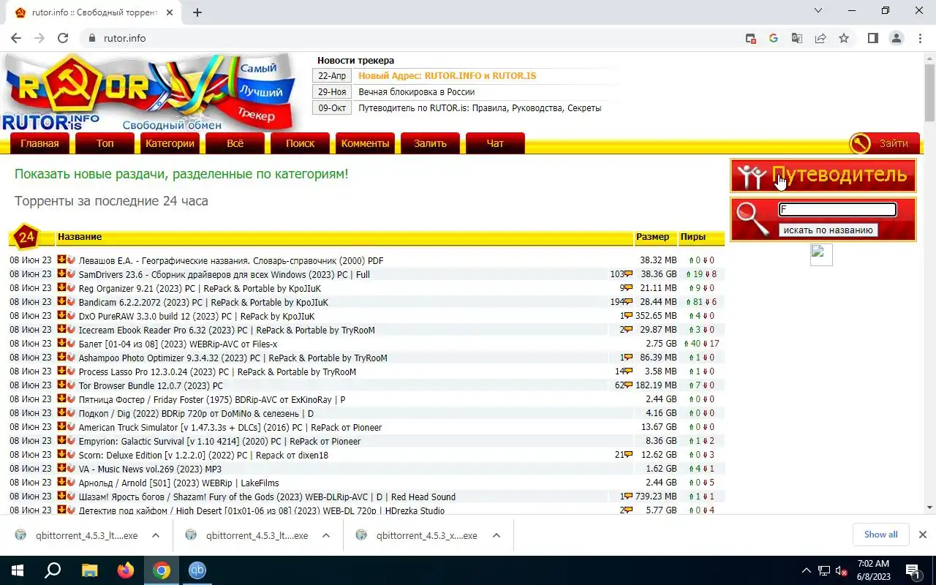Open a new Chrome tab
This screenshot has width=936, height=585.
coord(197,12)
